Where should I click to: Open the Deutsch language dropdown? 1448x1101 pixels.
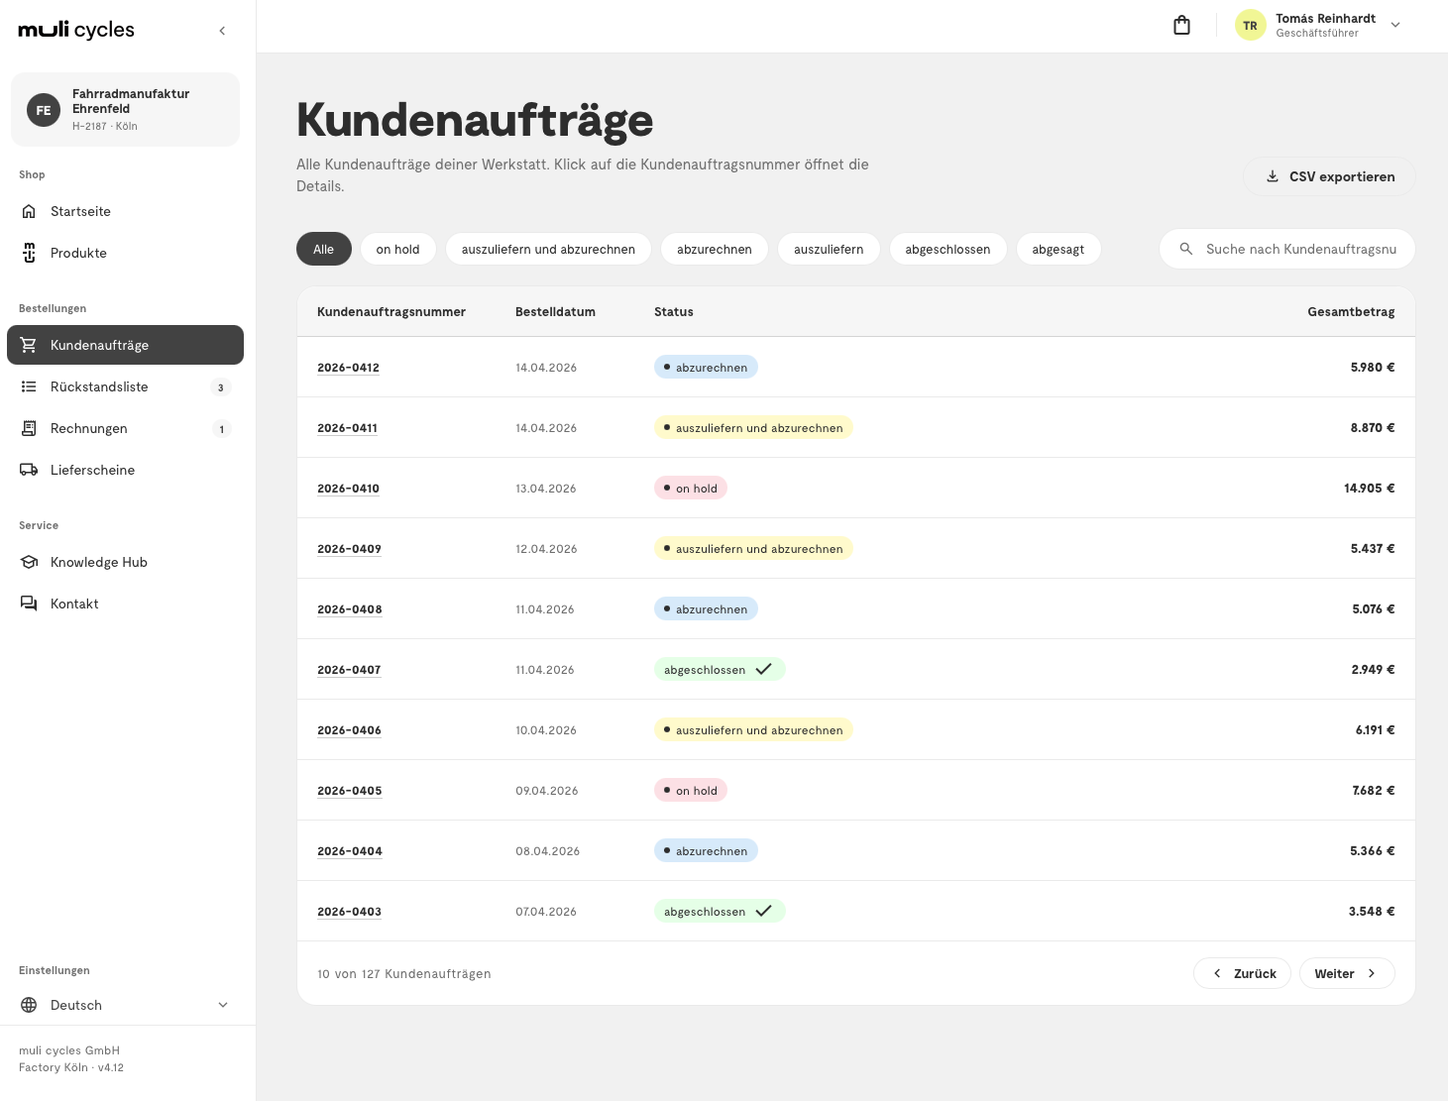[x=125, y=1005]
